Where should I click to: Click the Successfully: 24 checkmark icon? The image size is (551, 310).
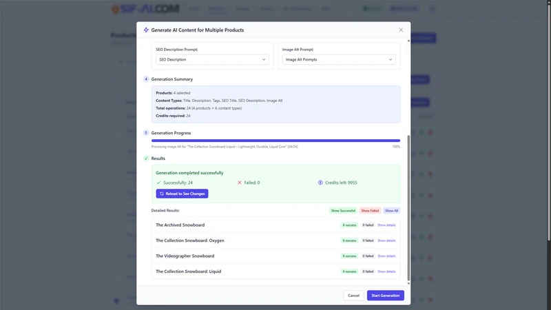[158, 183]
